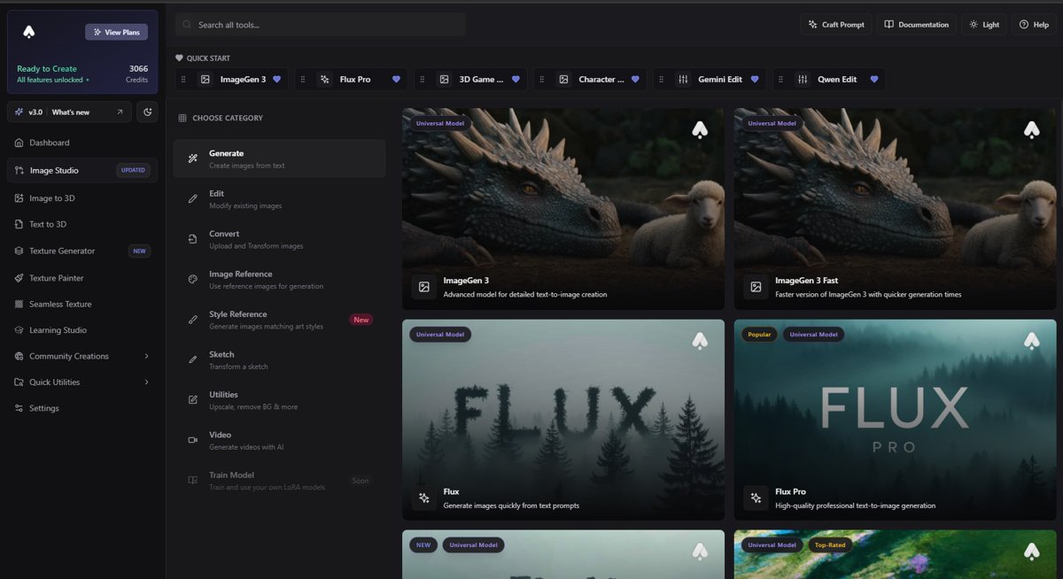Open the Utilities category

click(279, 400)
